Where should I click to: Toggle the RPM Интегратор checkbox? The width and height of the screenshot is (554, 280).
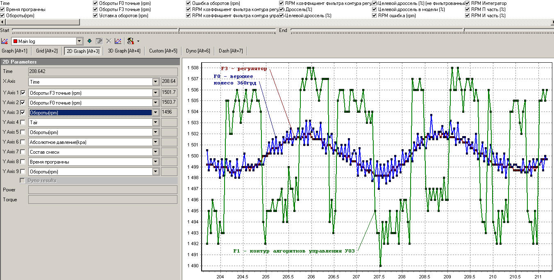click(468, 3)
